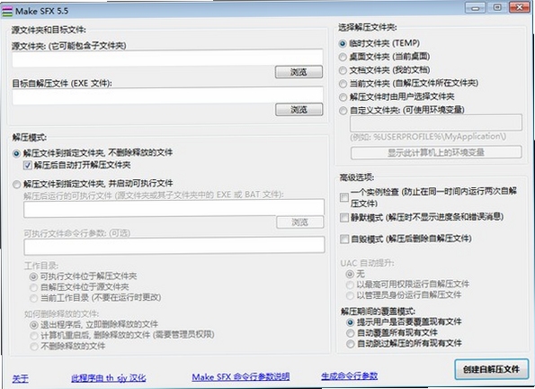Select 文档文件夹 (我的文档) option

[x=343, y=70]
